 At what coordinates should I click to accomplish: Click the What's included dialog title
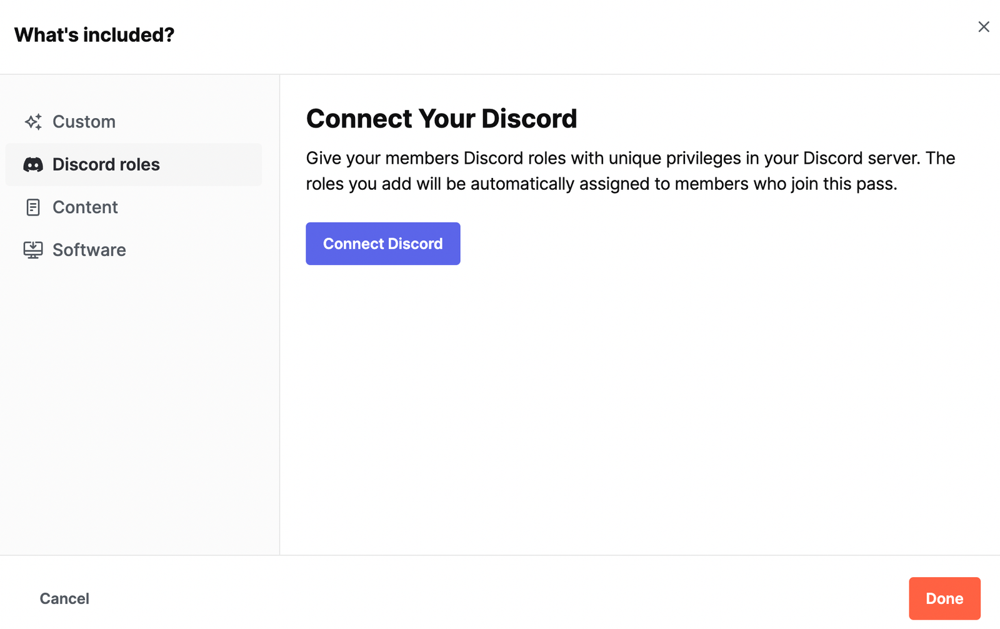click(94, 34)
